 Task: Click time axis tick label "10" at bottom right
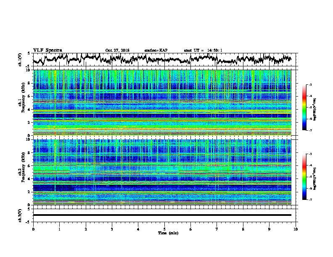click(296, 229)
